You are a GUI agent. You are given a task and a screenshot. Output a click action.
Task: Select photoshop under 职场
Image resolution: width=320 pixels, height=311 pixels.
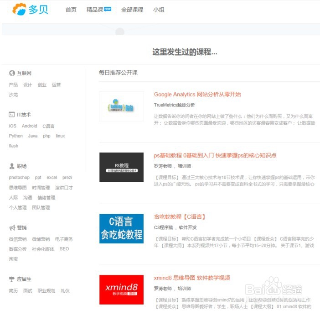(19, 178)
